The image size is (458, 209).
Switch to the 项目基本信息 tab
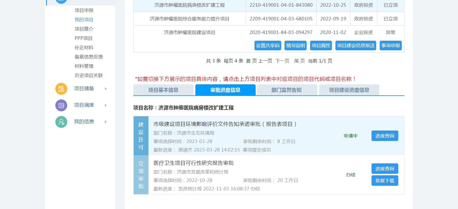click(163, 90)
